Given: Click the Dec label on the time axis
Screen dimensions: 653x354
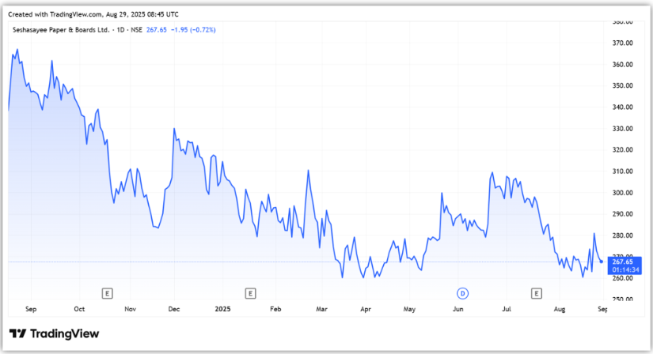Looking at the screenshot, I should click(174, 311).
